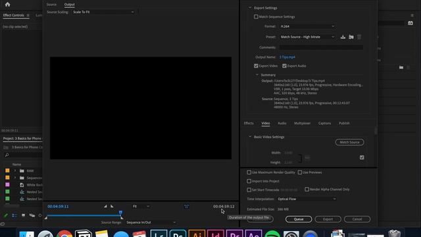
Task: Set In Point marker icon under the preview
Action: click(x=105, y=206)
